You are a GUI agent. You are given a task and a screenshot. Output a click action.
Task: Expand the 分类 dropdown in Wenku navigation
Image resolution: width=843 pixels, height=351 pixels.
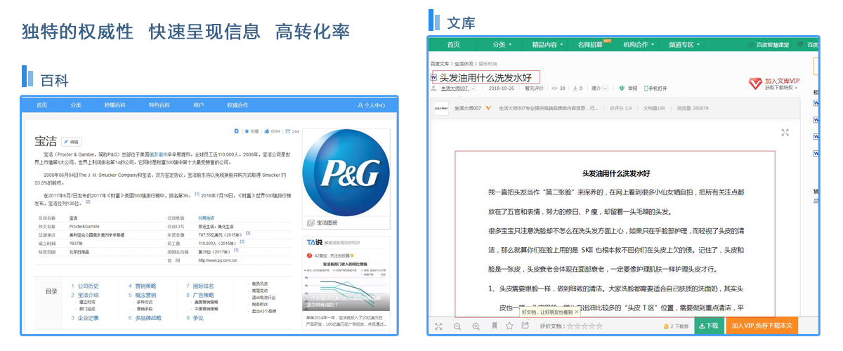[x=502, y=45]
